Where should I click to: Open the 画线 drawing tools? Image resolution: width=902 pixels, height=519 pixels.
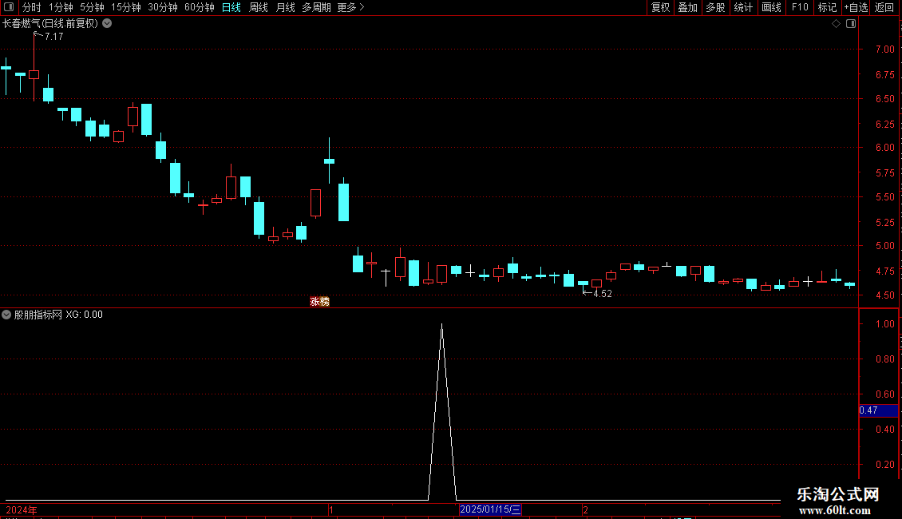click(x=771, y=7)
